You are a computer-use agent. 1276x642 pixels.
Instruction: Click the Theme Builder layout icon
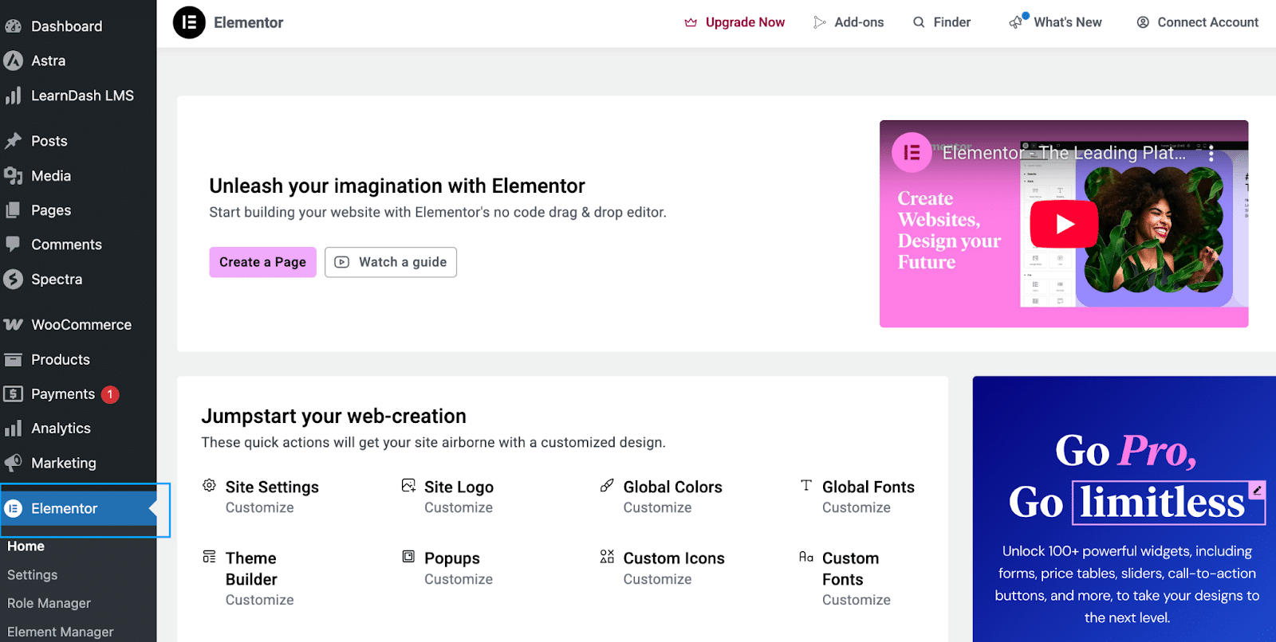pos(209,556)
